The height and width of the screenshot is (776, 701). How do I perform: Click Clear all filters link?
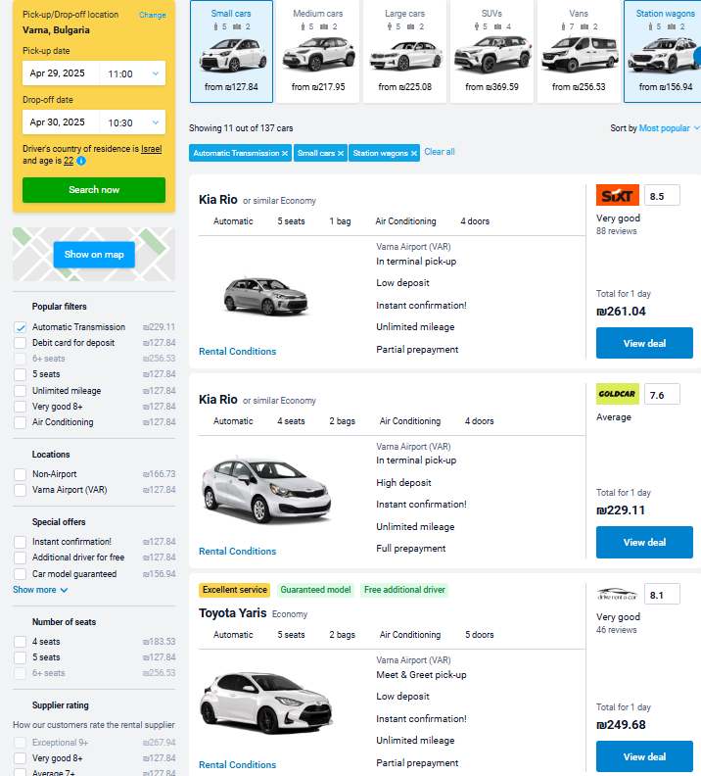tap(440, 152)
